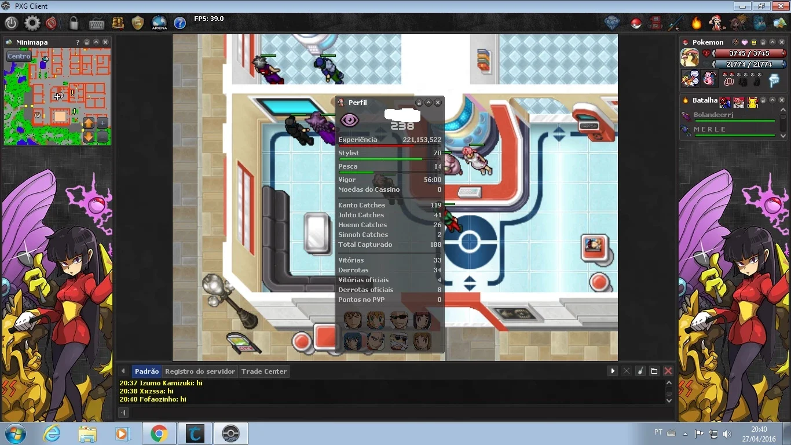Open the keyboard hotkeys icon
Viewport: 791px width, 445px height.
click(x=96, y=23)
